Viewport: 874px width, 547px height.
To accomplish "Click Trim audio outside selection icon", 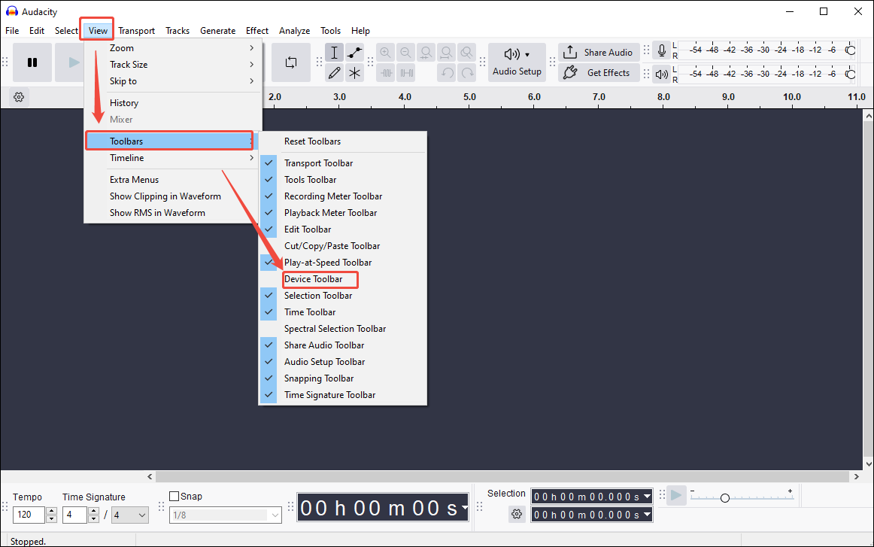I will click(x=387, y=73).
